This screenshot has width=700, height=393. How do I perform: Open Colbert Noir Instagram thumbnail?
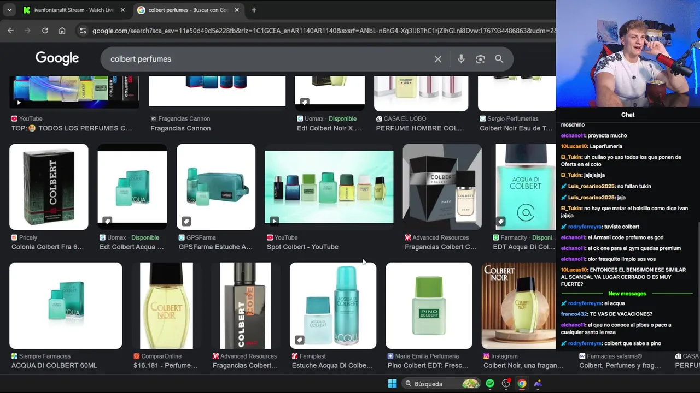click(x=518, y=306)
